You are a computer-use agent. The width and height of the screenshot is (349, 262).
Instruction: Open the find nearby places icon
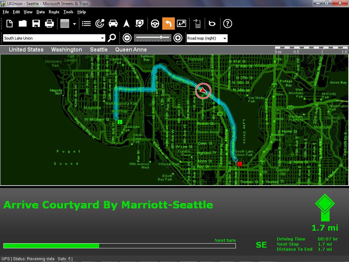coord(140,23)
